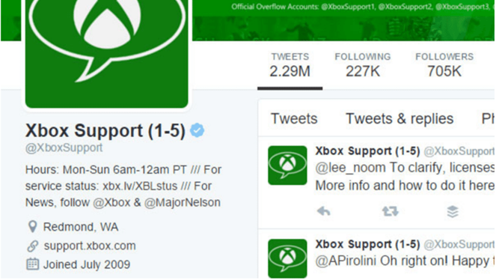Click the avatar on the @APirolini tweet
The height and width of the screenshot is (280, 496).
click(x=287, y=258)
